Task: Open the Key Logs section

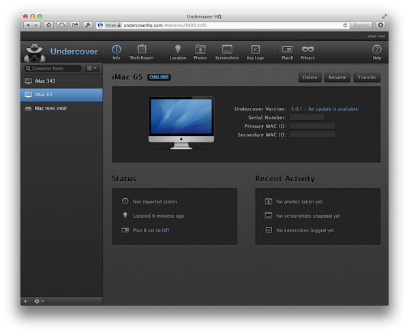Action: (x=255, y=52)
